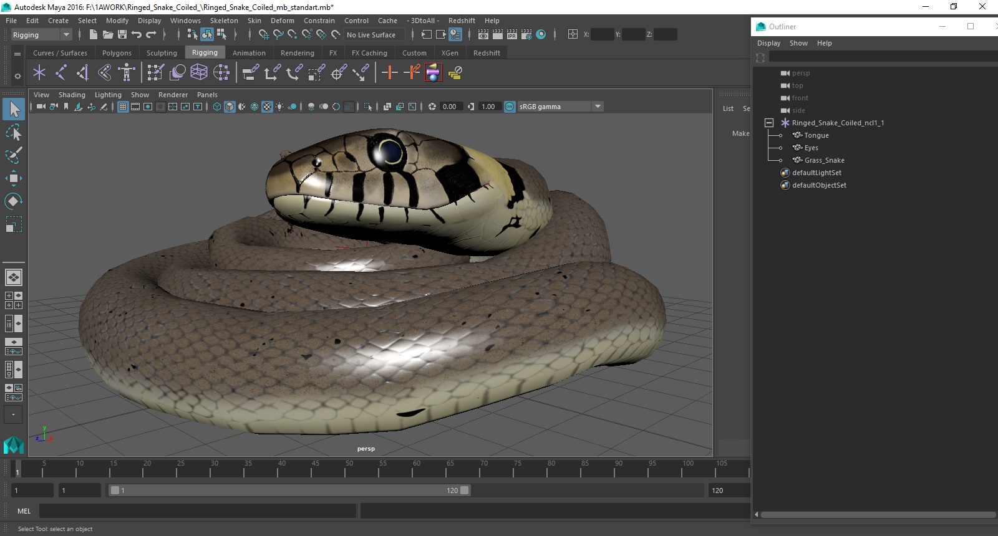Click the MEL script language button
This screenshot has width=998, height=536.
(x=24, y=511)
